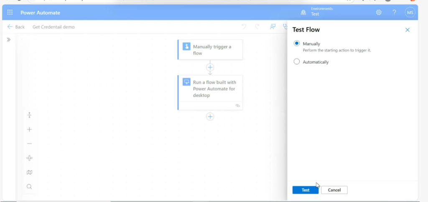Image resolution: width=428 pixels, height=202 pixels.
Task: Open the settings gear icon
Action: click(x=379, y=12)
